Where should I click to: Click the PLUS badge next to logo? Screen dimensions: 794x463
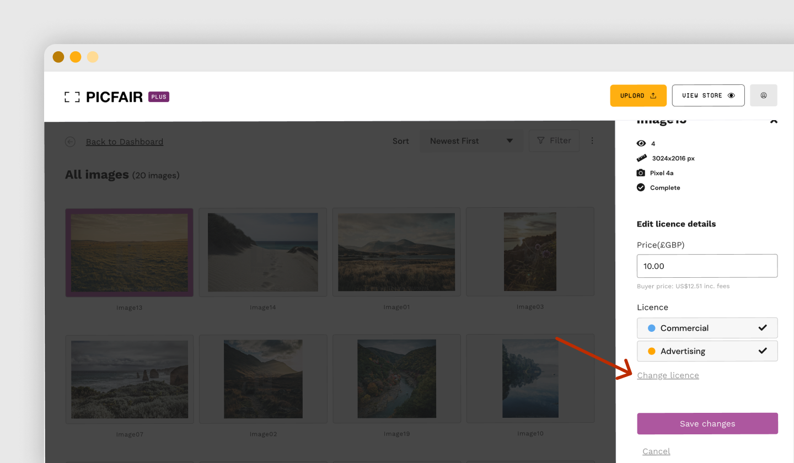coord(159,97)
